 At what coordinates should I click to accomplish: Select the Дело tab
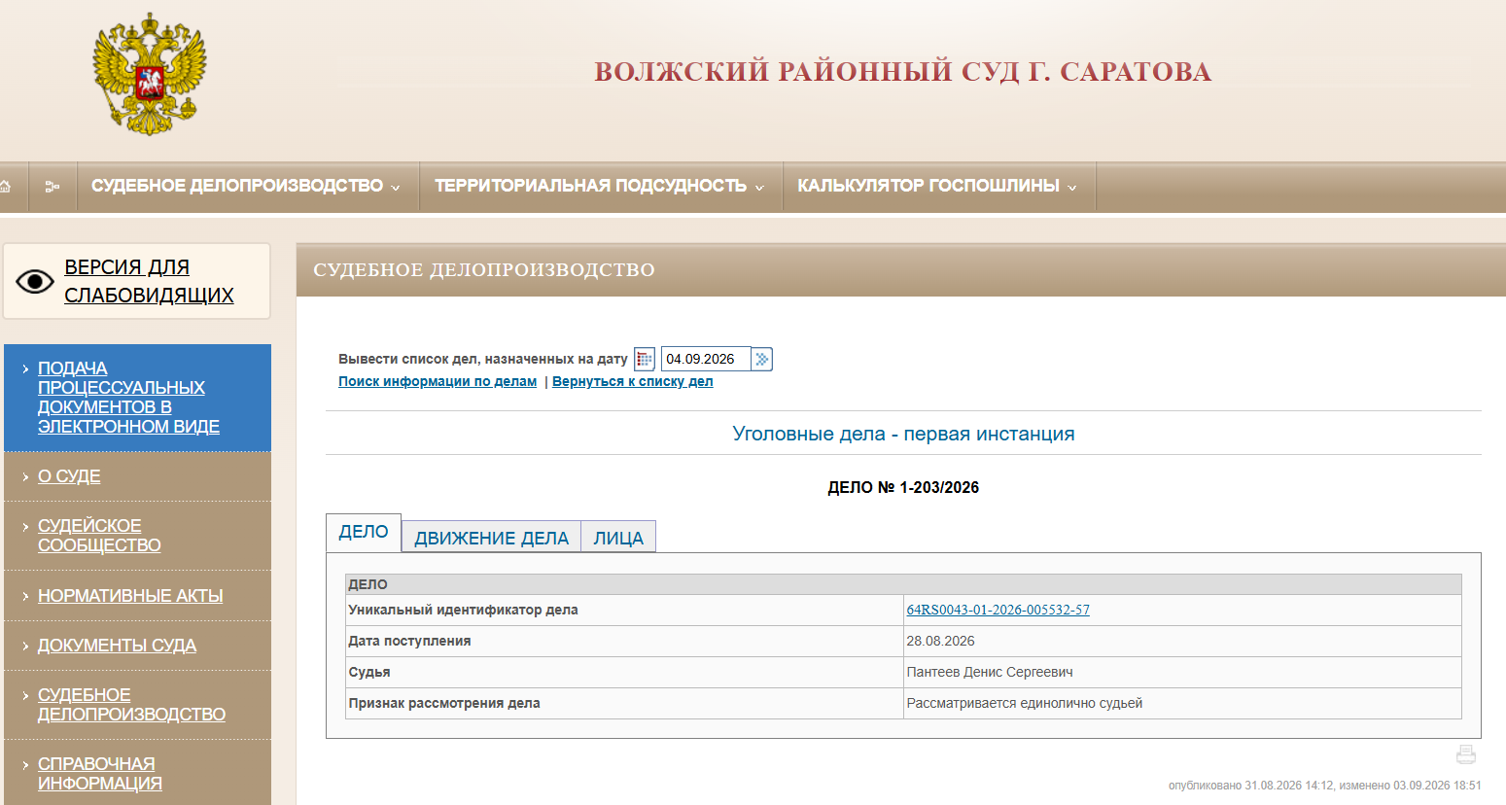[364, 533]
